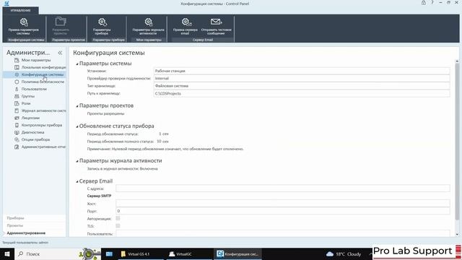Open Диагностика in the sidebar
Image resolution: width=462 pixels, height=260 pixels.
click(x=32, y=132)
